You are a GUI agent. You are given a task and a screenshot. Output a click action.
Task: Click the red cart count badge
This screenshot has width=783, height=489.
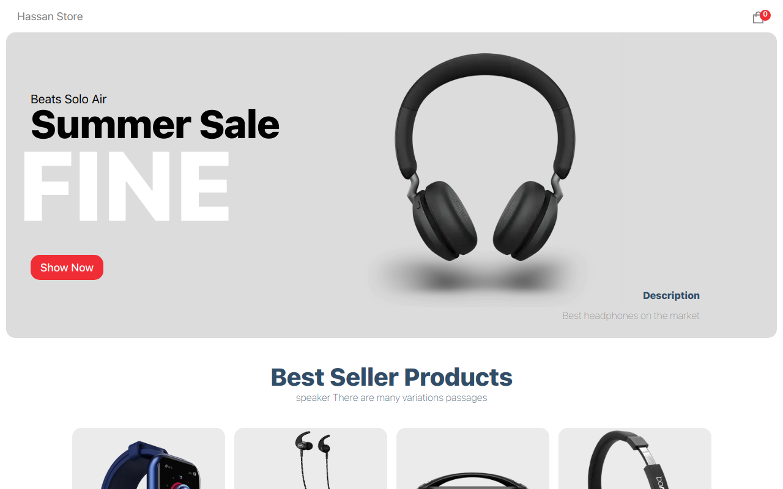765,15
